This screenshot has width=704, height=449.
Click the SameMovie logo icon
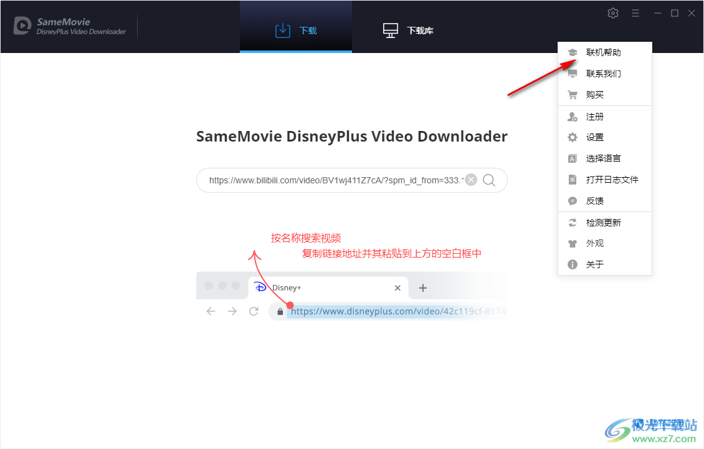point(22,26)
